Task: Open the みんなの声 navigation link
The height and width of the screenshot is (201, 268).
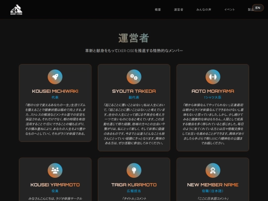Action: [x=203, y=9]
